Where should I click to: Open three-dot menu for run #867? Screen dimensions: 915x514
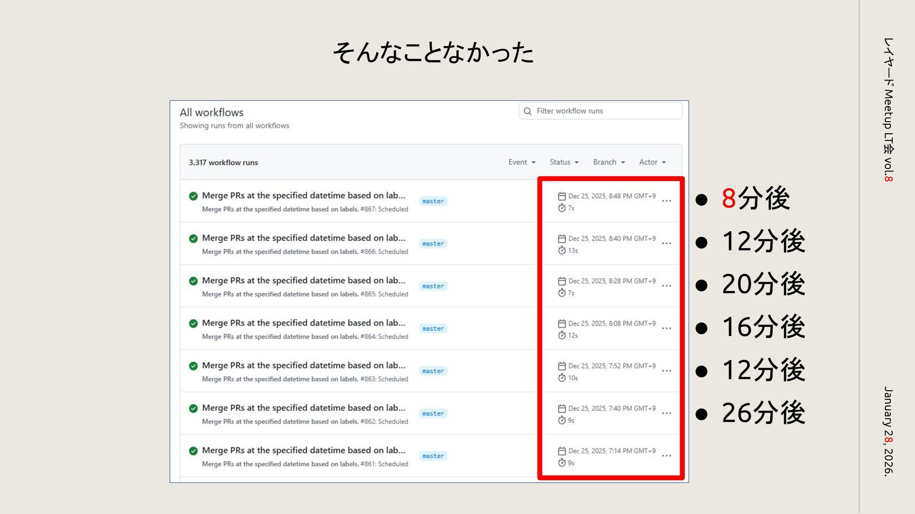(666, 201)
